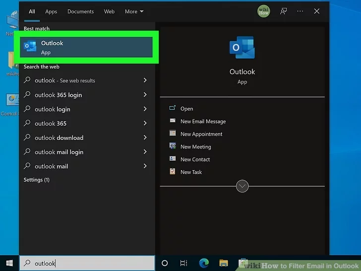Expand arrow for 'outlook - See web results'

point(145,80)
